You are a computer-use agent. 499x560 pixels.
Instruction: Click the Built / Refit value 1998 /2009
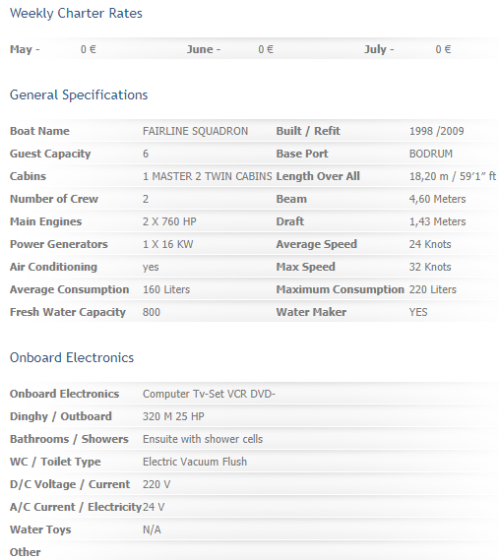point(436,131)
